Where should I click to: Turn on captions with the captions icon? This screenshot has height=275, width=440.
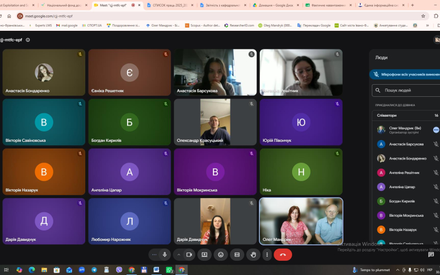click(237, 255)
